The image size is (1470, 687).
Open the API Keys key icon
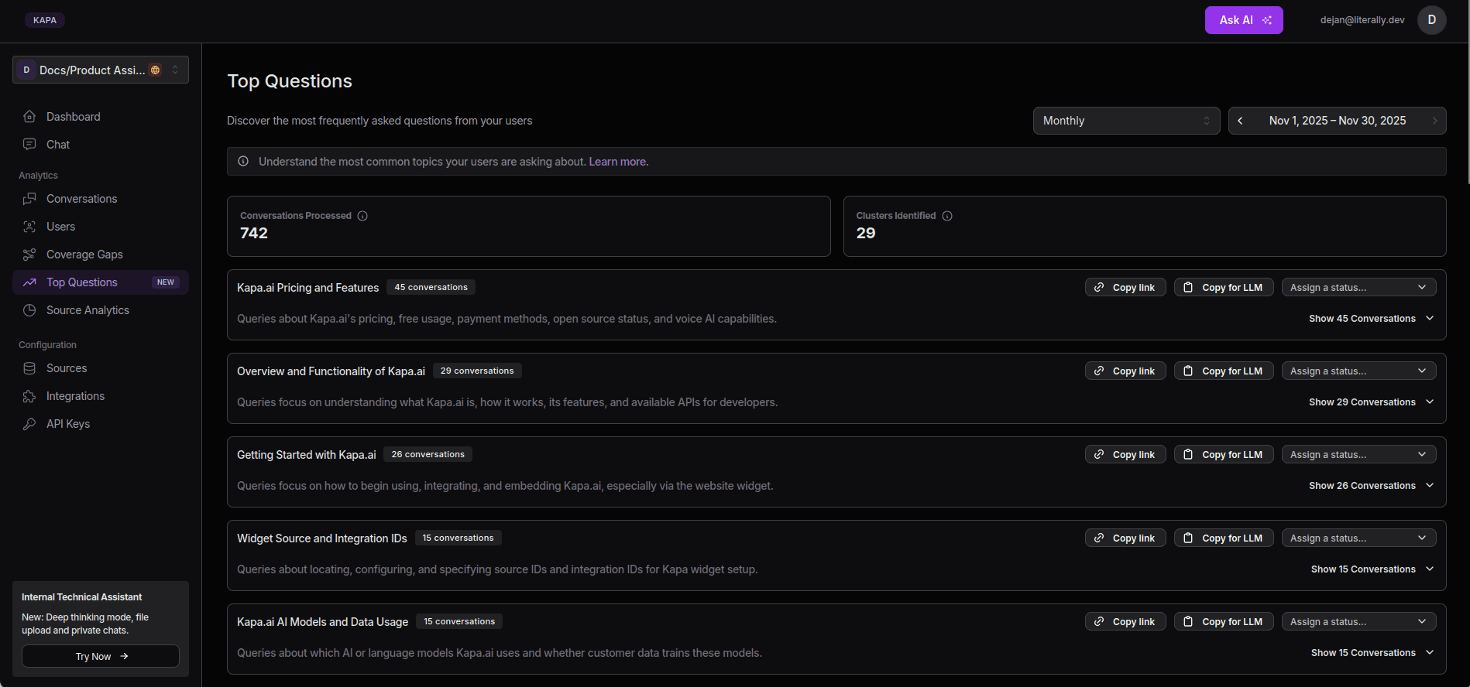pos(29,424)
